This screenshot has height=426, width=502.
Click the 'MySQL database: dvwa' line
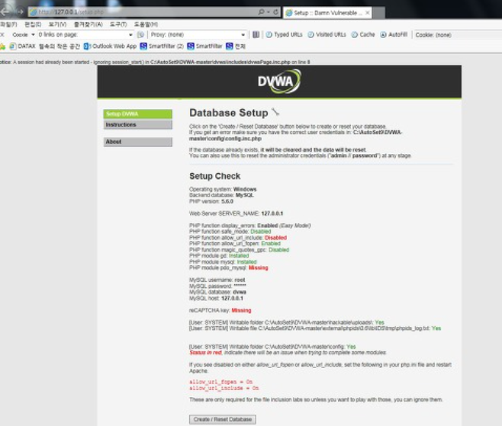[217, 292]
